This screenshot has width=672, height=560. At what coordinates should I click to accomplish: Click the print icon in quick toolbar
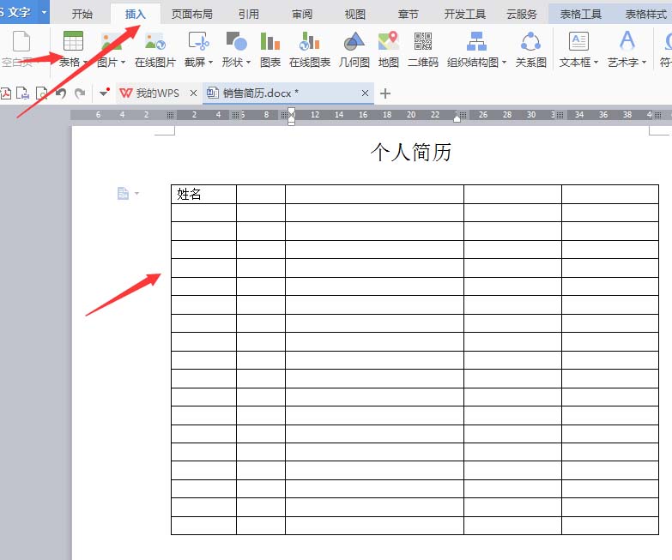[22, 93]
